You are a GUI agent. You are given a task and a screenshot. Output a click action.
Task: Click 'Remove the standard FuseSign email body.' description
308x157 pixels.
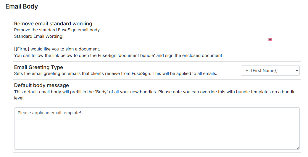pos(57,30)
